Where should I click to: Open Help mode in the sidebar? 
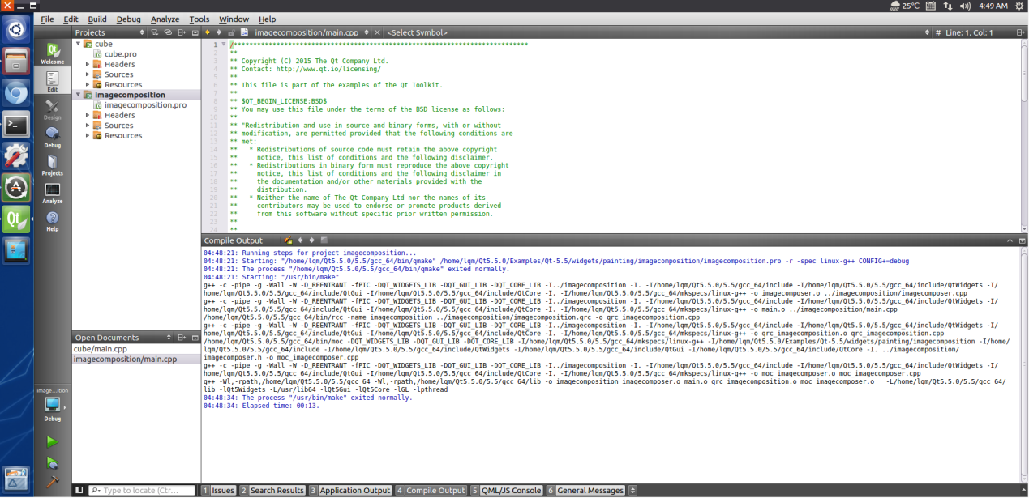point(52,221)
